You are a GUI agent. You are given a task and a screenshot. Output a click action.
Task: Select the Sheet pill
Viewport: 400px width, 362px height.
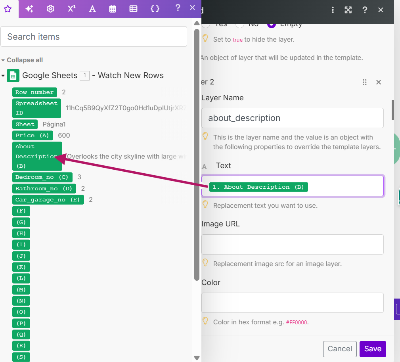25,124
